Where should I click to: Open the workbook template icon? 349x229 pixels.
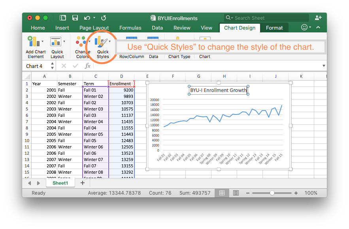63,18
